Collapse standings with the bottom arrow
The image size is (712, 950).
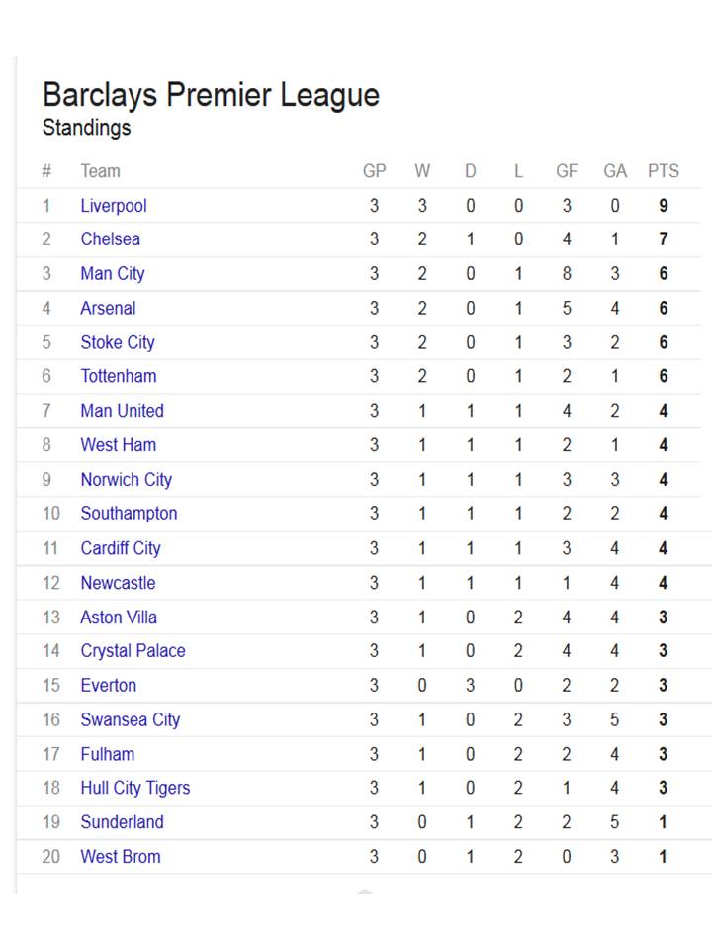[364, 892]
